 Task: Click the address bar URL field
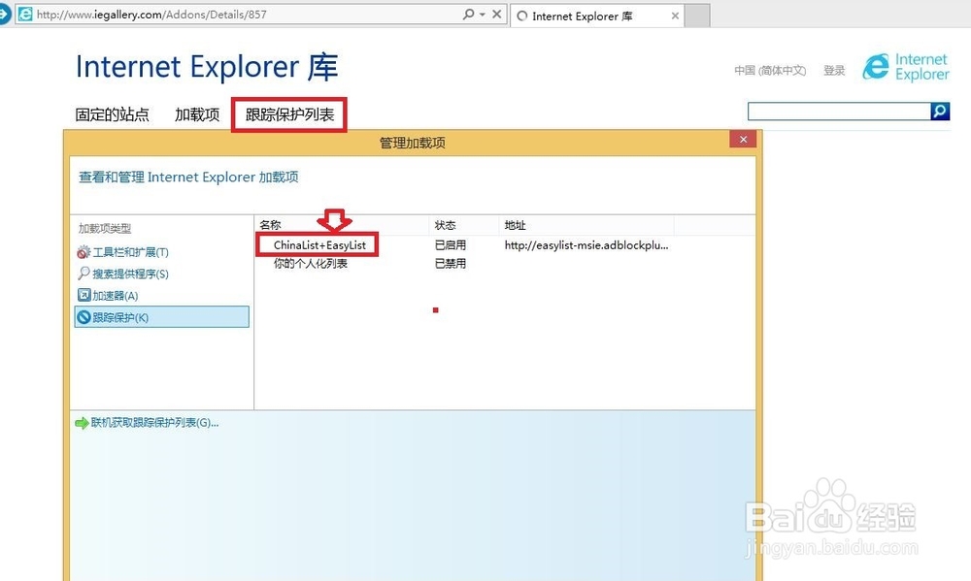click(x=248, y=15)
